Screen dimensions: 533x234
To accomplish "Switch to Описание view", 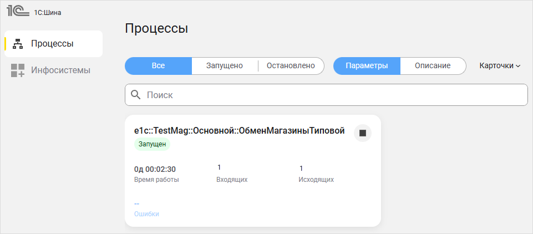I will tap(433, 65).
